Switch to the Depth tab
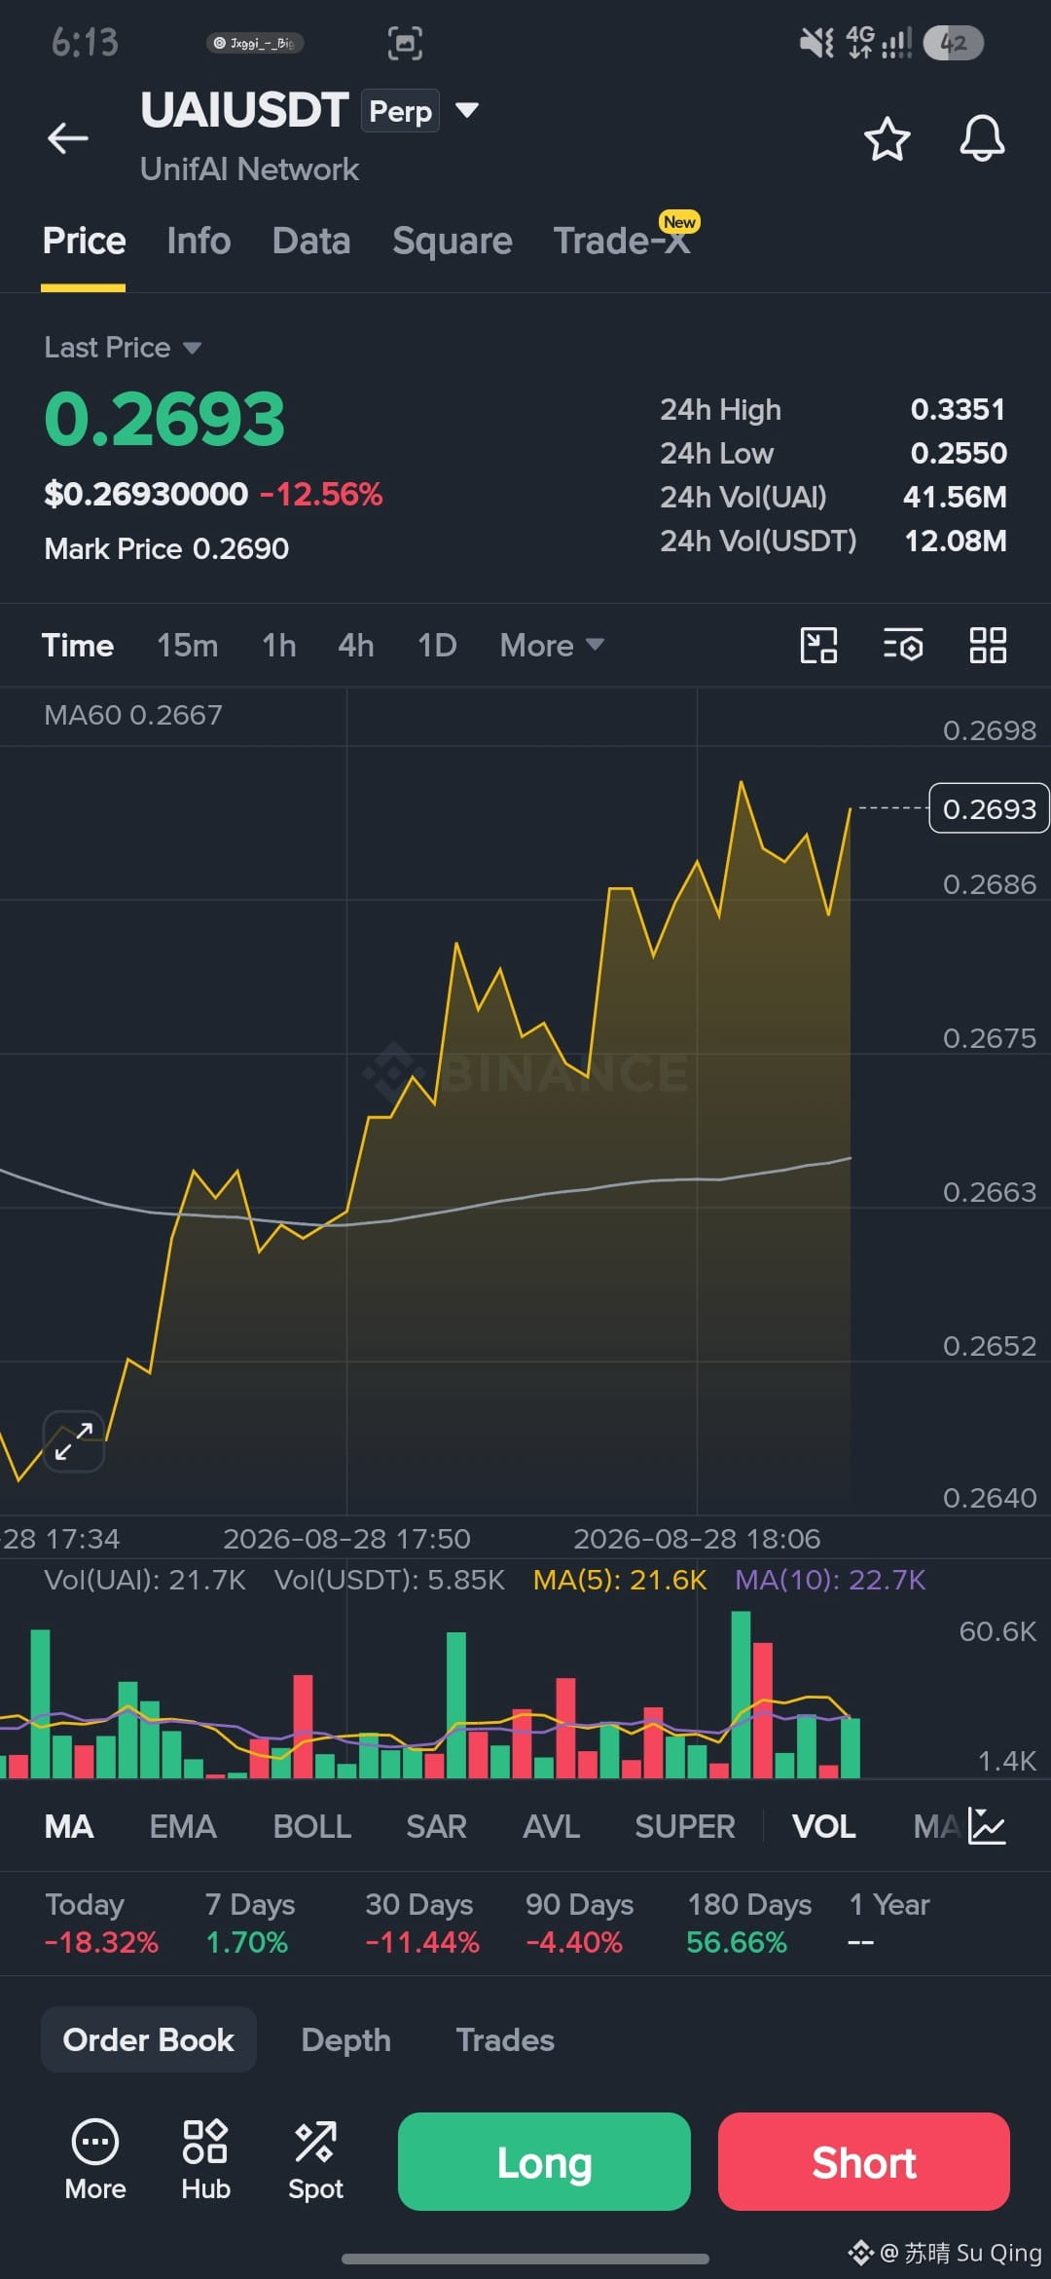 346,2039
